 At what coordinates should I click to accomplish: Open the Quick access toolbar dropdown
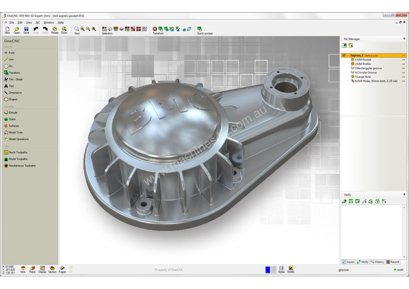pos(205,30)
